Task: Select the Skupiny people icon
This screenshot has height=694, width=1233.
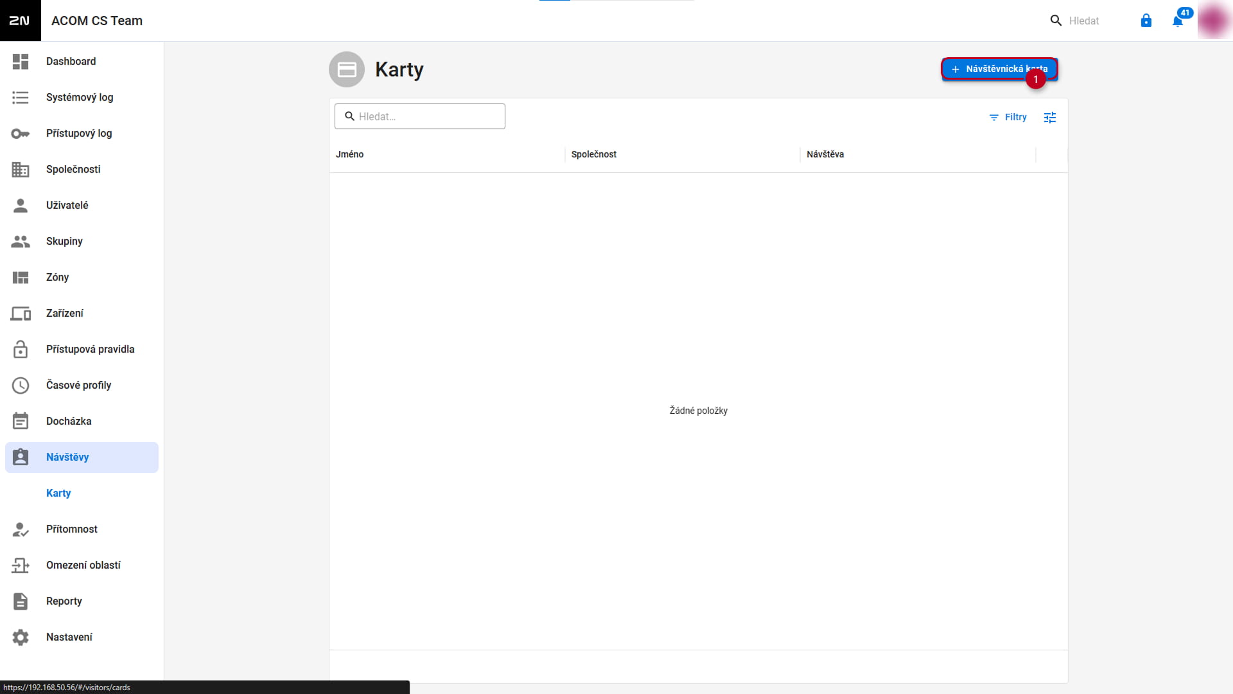Action: pos(21,242)
